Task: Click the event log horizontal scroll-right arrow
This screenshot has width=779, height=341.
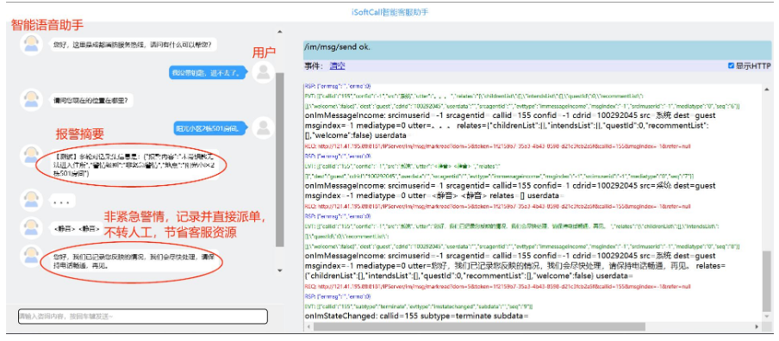Action: [758, 326]
